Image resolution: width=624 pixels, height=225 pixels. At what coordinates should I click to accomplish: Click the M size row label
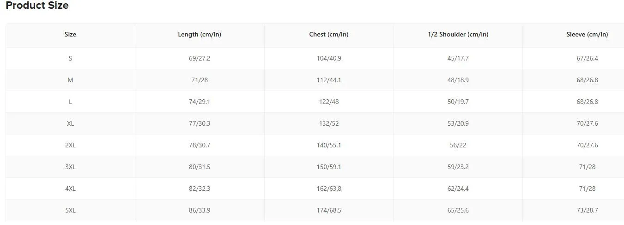(x=70, y=80)
